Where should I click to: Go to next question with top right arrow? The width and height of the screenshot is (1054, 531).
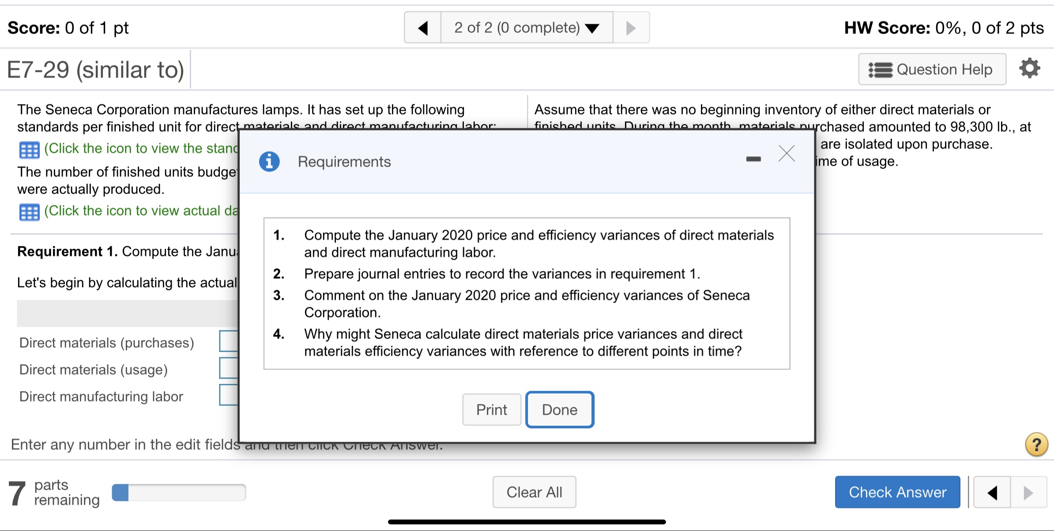pyautogui.click(x=631, y=28)
